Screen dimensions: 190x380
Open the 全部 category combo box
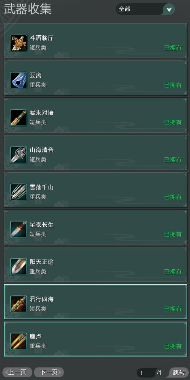pos(146,9)
